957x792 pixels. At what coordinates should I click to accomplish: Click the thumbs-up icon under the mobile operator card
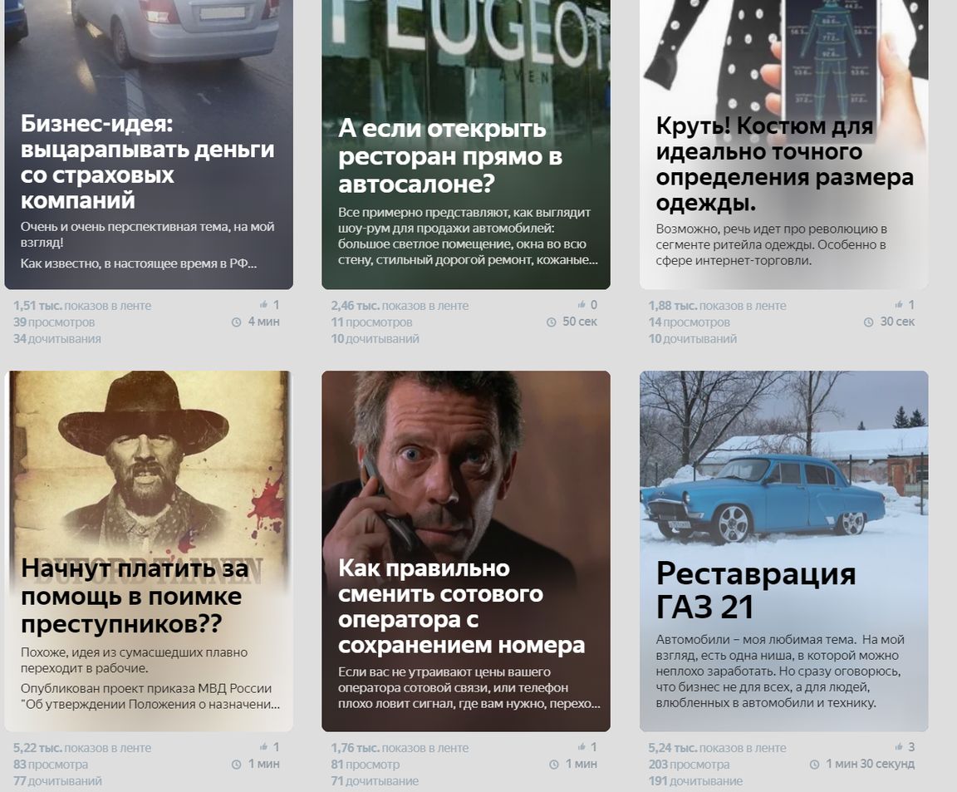pos(581,746)
